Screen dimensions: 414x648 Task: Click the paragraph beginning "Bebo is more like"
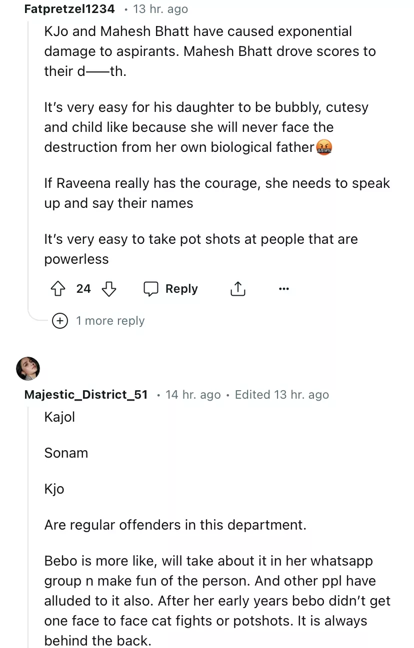[217, 601]
